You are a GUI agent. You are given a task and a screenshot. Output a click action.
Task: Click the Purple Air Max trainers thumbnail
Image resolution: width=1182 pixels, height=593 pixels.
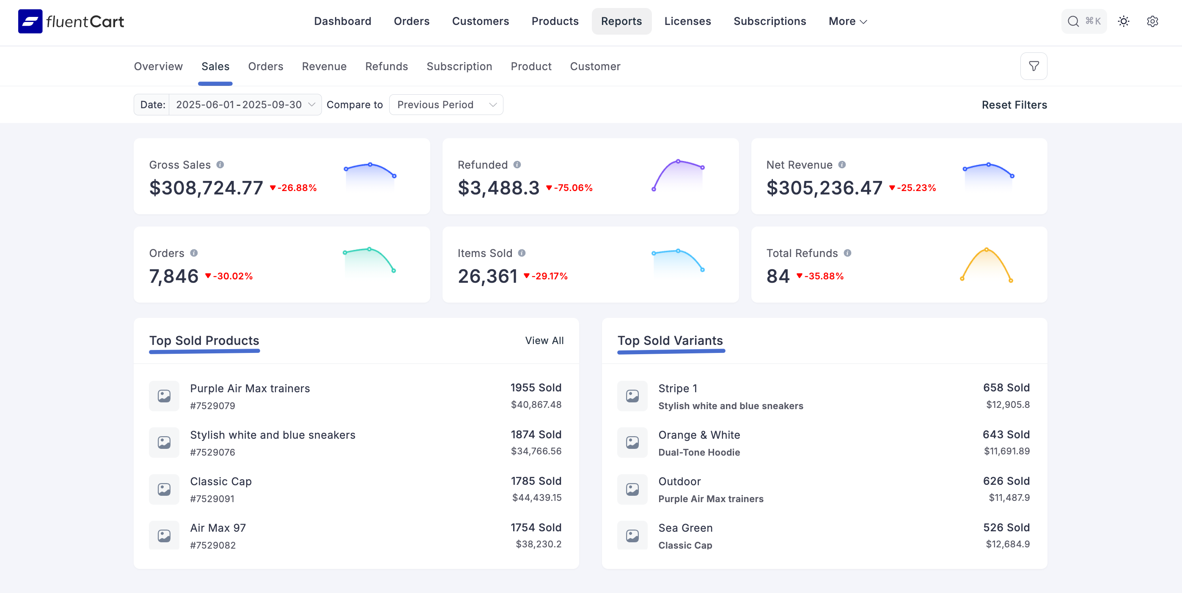tap(164, 396)
